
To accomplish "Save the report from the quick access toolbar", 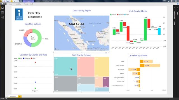I will 4,1.
